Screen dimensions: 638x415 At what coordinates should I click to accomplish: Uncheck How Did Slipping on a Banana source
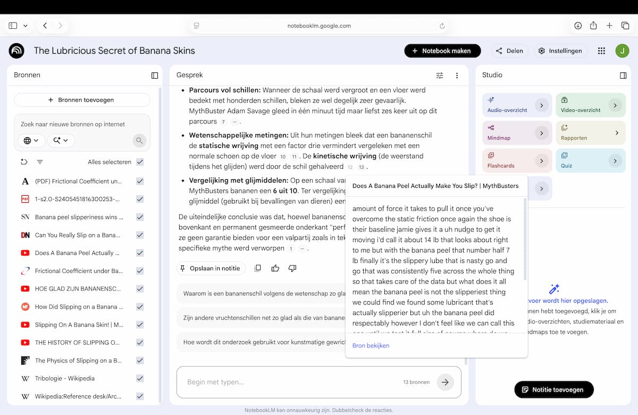click(140, 306)
